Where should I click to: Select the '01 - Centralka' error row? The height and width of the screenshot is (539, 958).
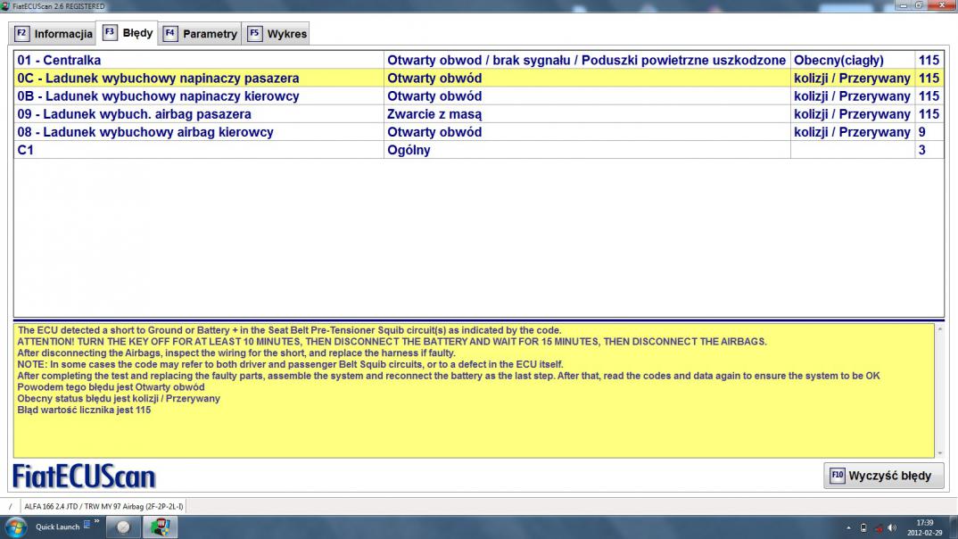(x=479, y=60)
